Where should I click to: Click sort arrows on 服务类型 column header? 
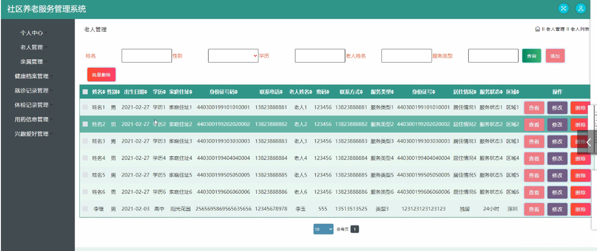[392, 92]
